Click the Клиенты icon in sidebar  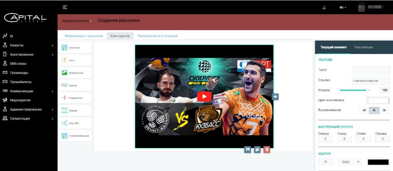click(5, 45)
